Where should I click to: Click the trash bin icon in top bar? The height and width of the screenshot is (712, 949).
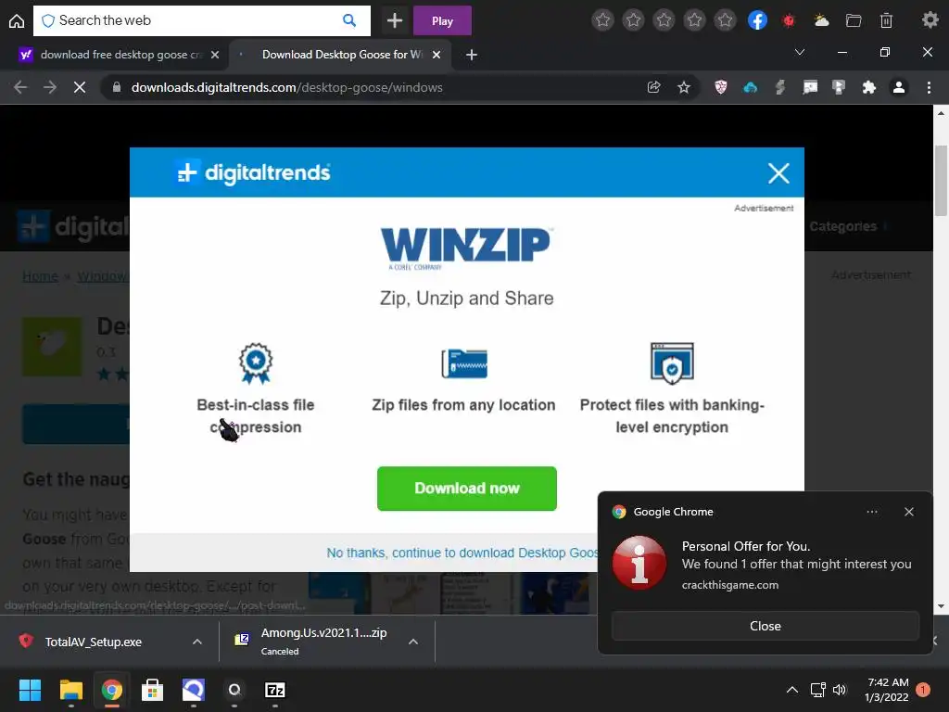pyautogui.click(x=886, y=20)
